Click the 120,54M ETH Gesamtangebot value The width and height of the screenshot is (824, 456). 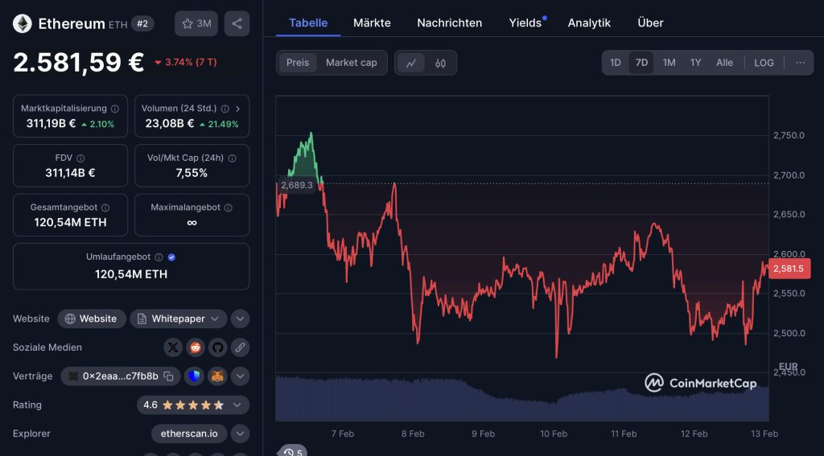click(71, 222)
